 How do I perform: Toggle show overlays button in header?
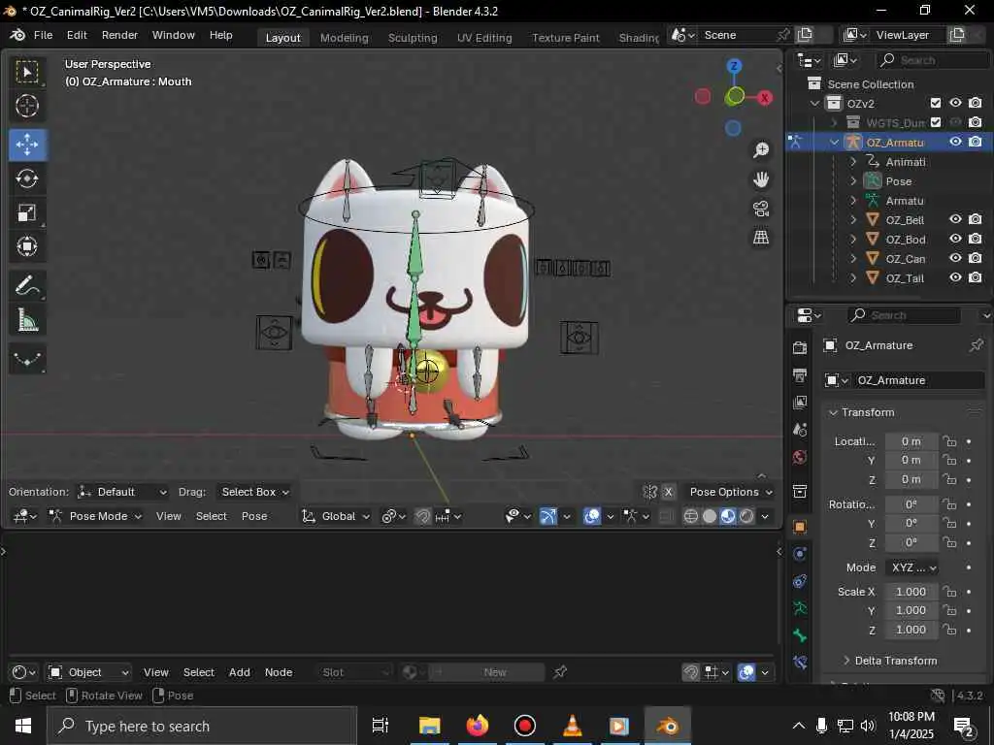(592, 516)
